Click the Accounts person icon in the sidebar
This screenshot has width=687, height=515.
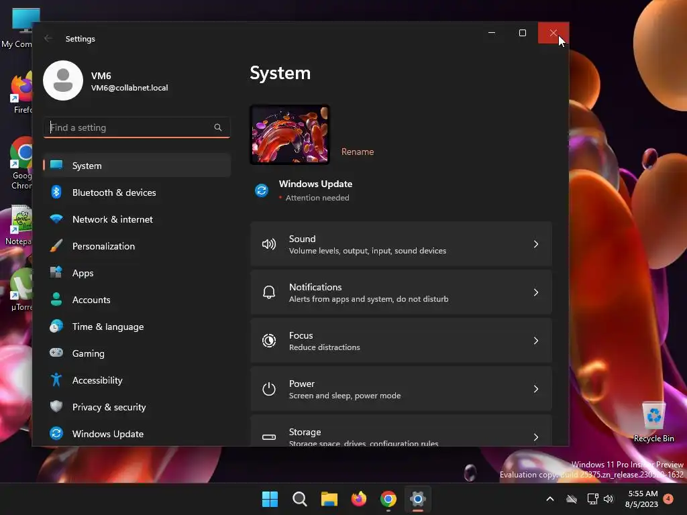click(56, 299)
